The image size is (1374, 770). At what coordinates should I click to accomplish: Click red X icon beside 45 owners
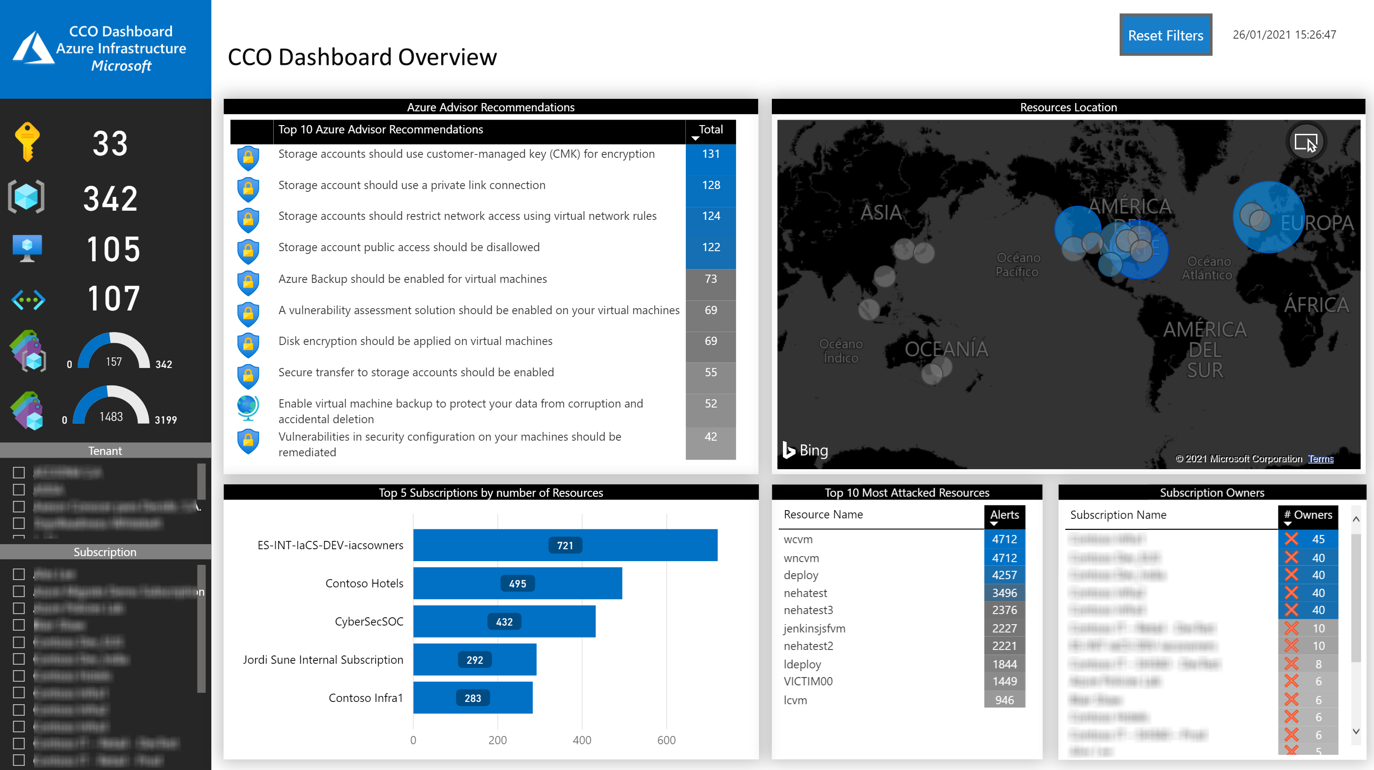(1291, 539)
